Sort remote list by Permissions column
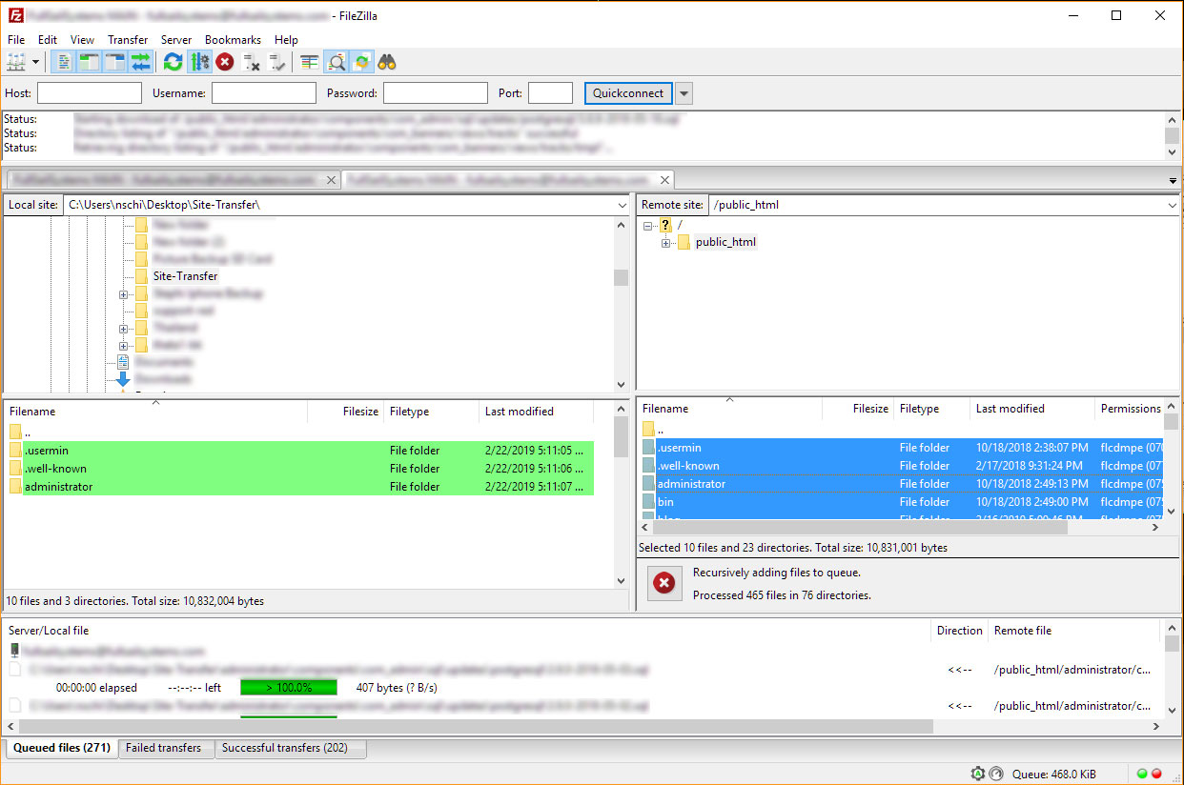This screenshot has width=1184, height=785. coord(1130,409)
